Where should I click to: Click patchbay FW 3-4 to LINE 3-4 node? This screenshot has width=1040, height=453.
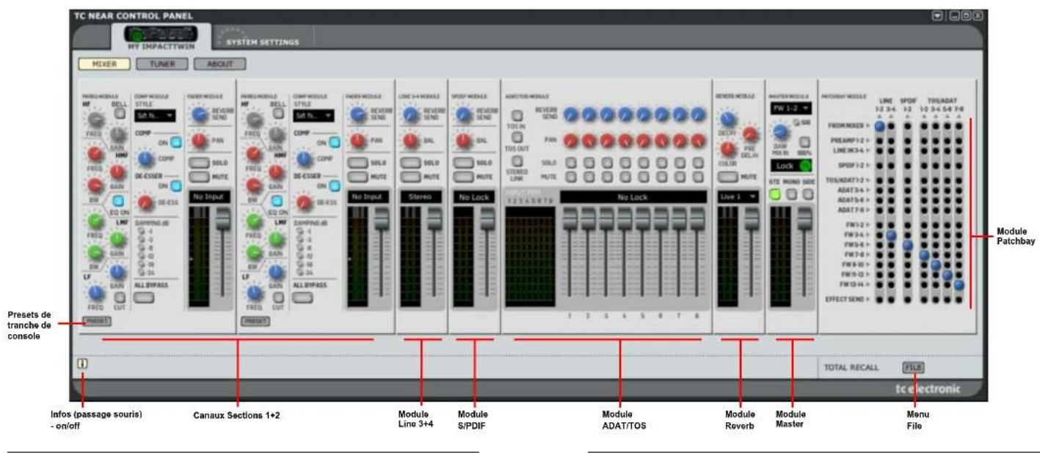click(891, 235)
